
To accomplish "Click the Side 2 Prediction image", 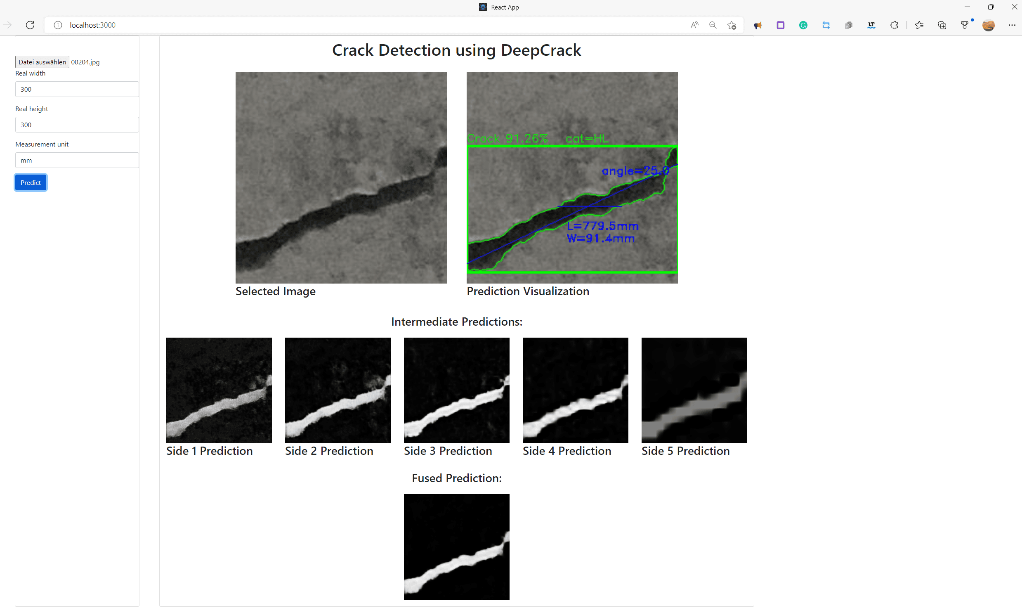I will pos(338,390).
